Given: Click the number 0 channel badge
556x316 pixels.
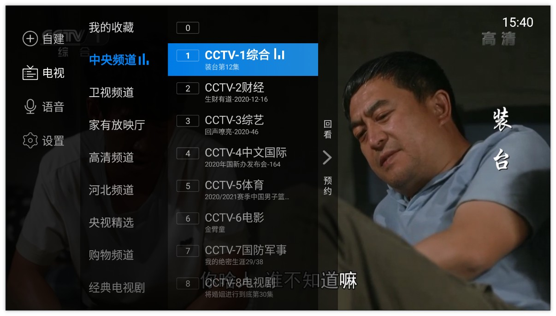Looking at the screenshot, I should point(188,28).
